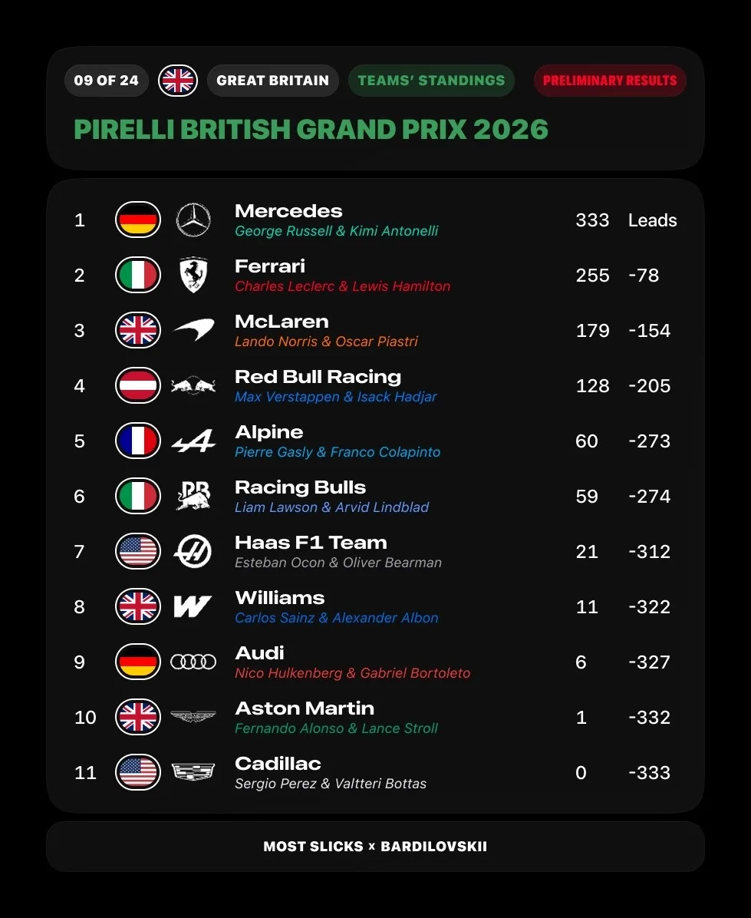Open the Alpine A logo
Viewport: 751px width, 918px height.
tap(193, 441)
